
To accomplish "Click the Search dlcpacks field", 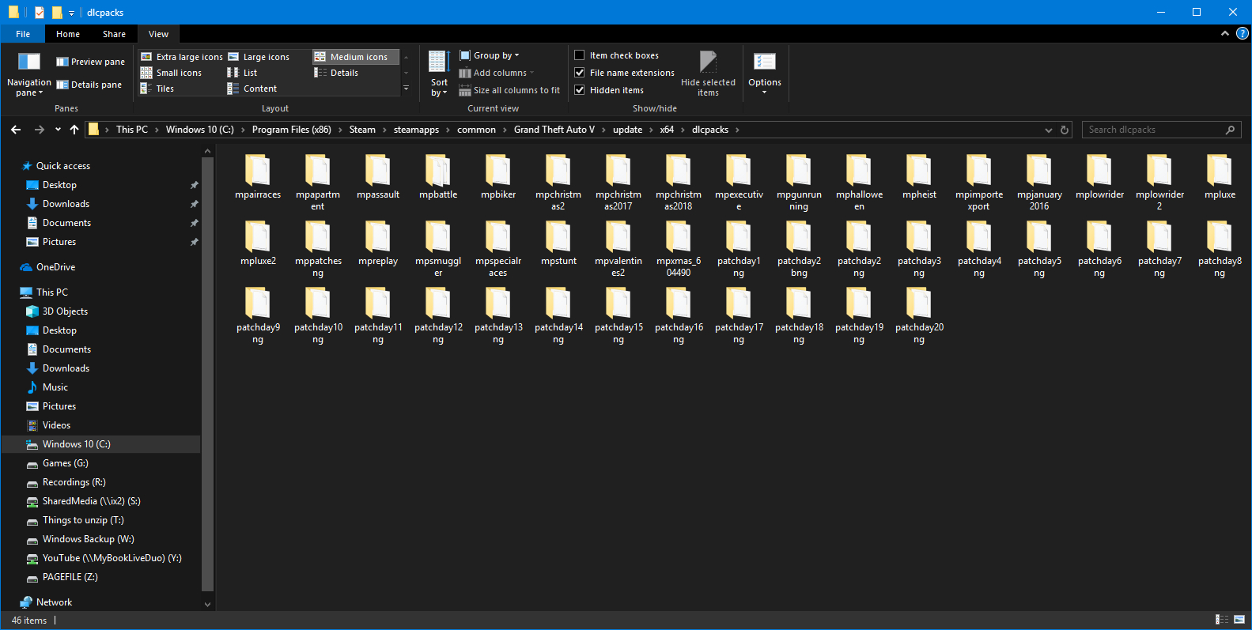I will click(1161, 130).
